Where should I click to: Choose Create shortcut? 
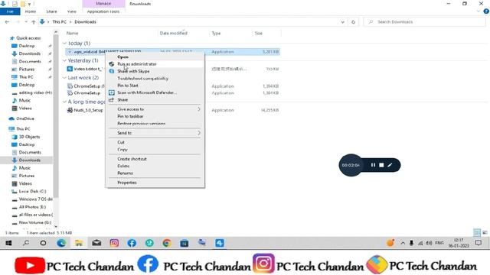(x=132, y=159)
